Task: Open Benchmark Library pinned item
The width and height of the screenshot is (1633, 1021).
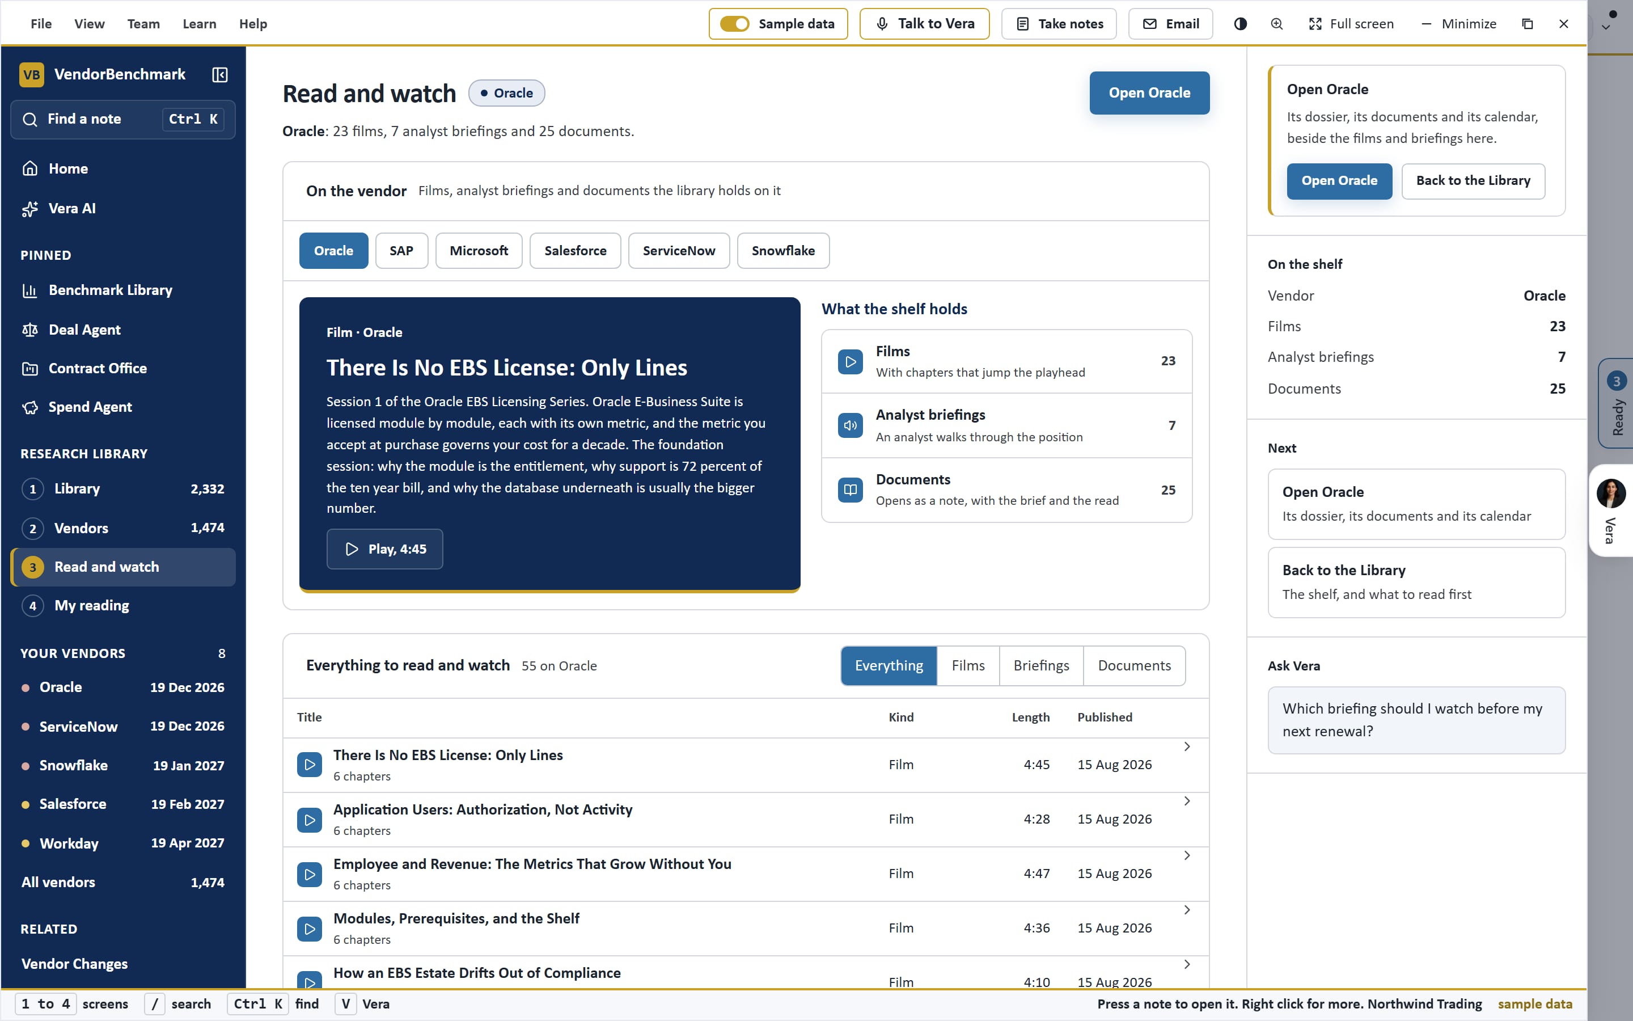Action: coord(123,290)
